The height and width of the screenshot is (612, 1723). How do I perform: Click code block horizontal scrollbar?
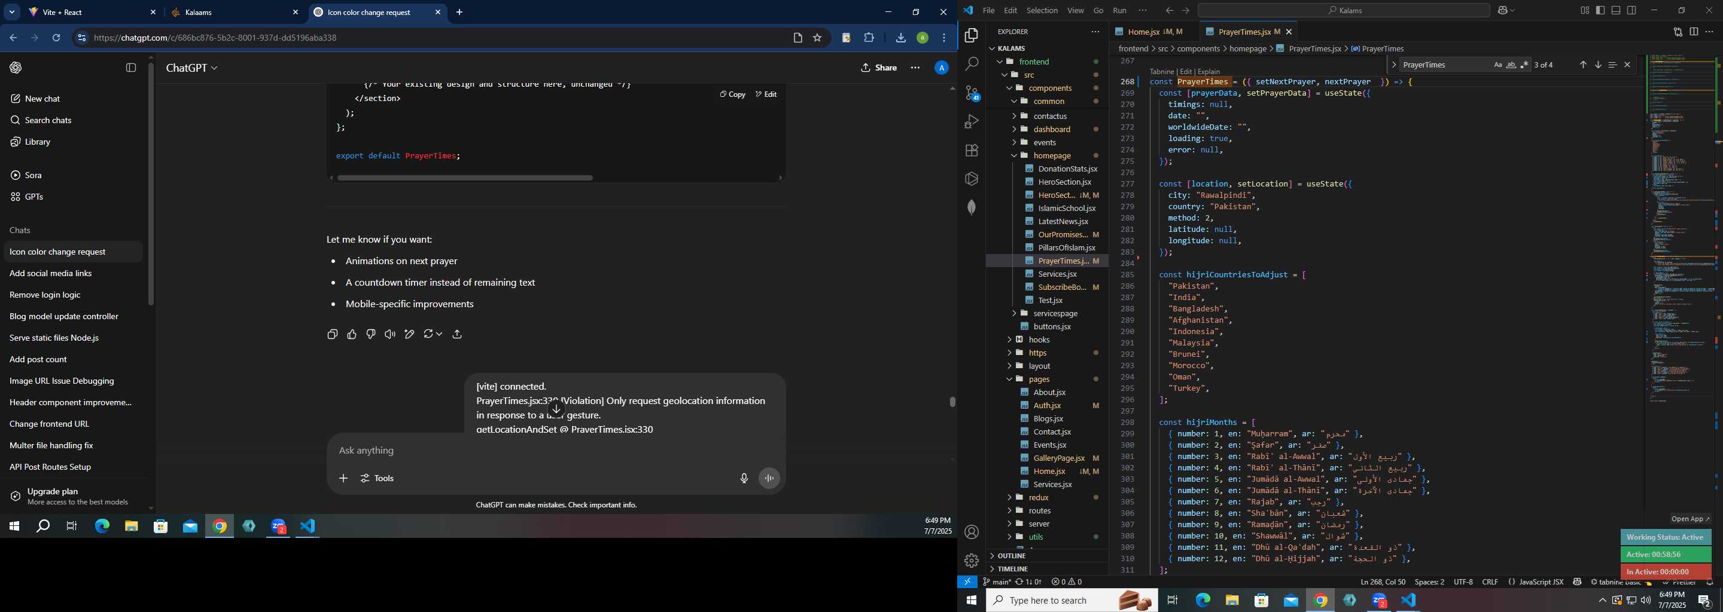(465, 178)
